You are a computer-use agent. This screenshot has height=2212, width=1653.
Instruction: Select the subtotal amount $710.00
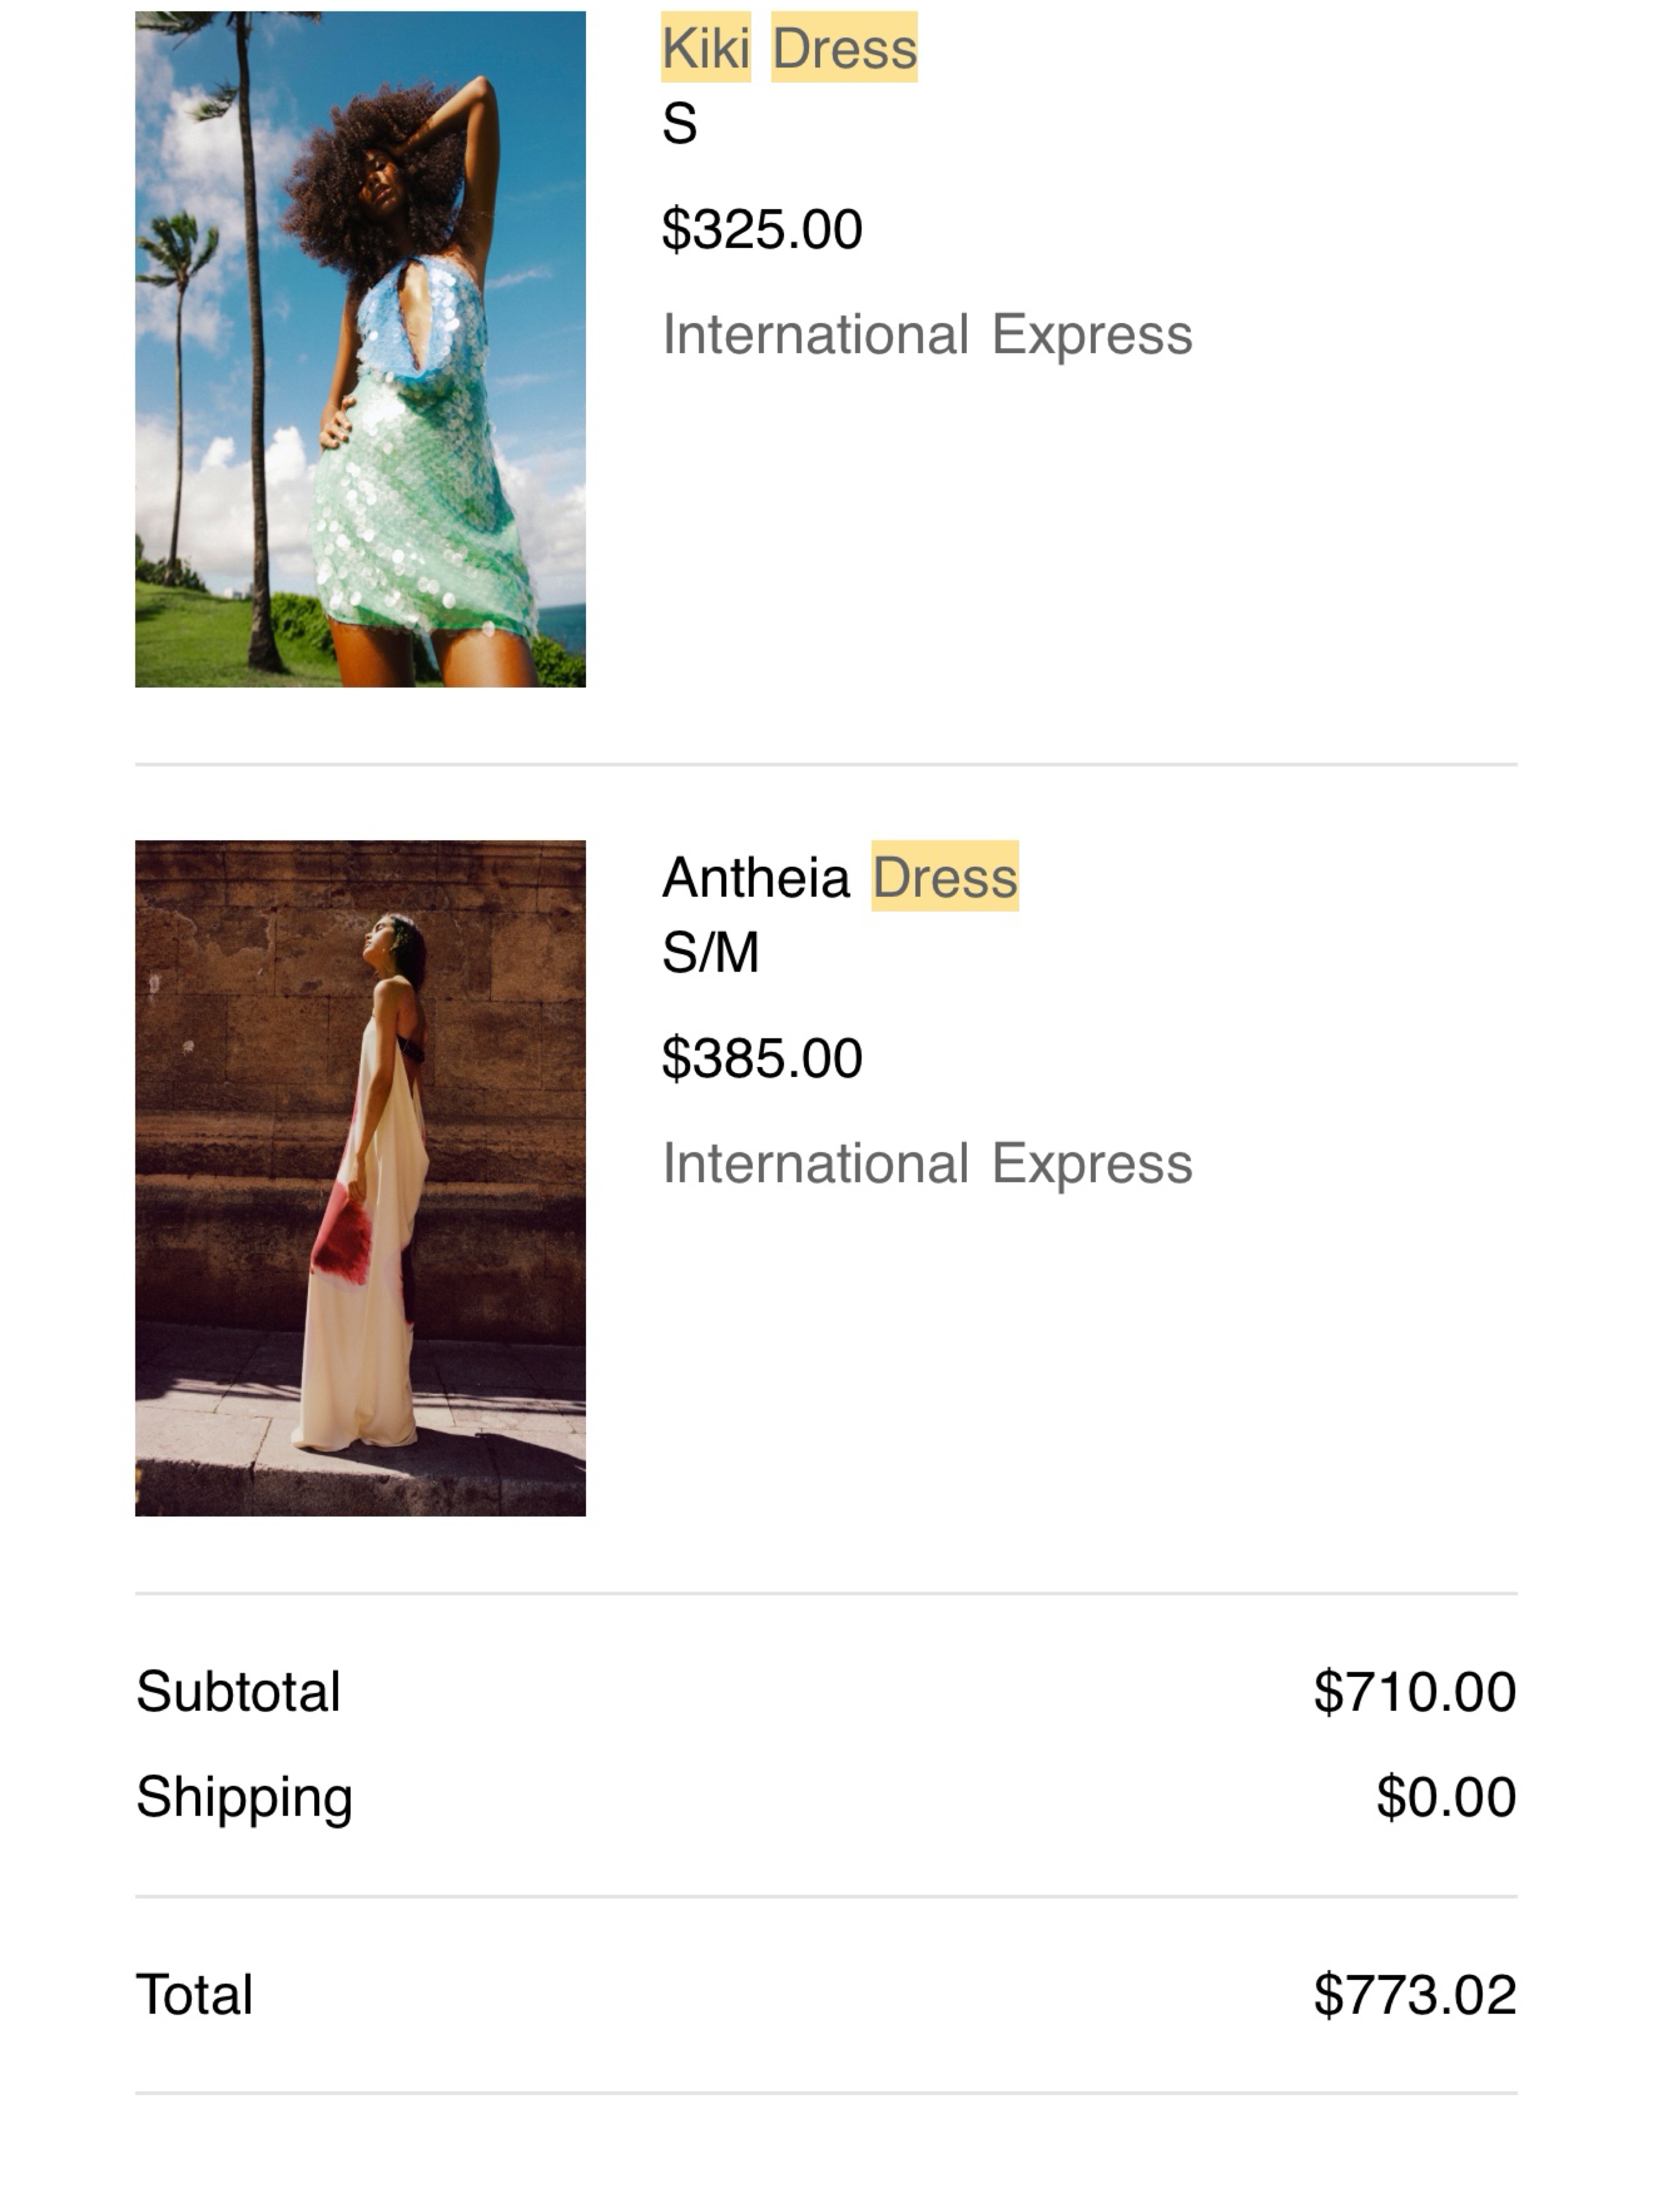click(x=1415, y=1691)
